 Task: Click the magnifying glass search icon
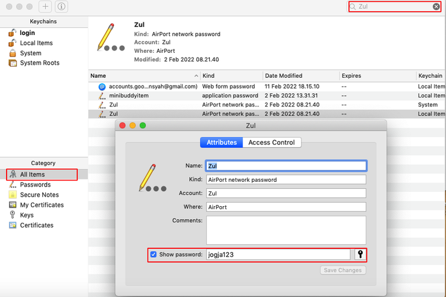point(353,7)
